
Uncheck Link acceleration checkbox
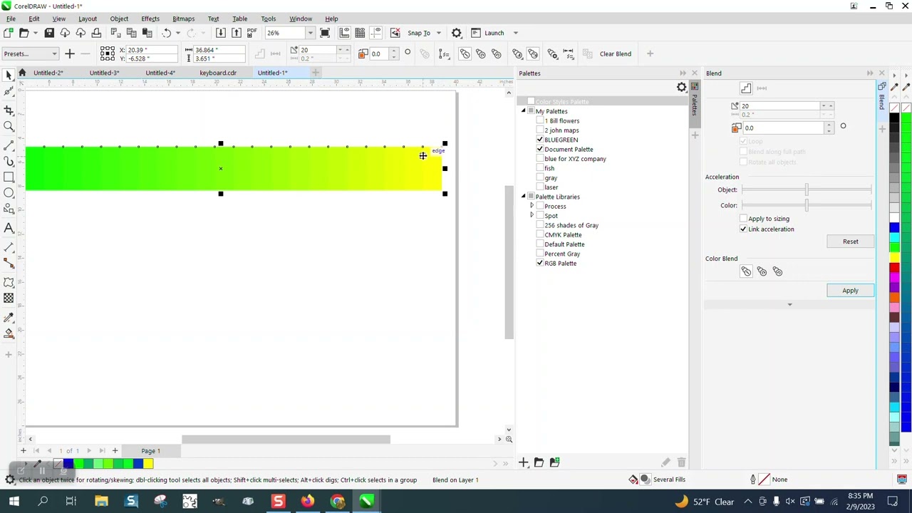743,229
